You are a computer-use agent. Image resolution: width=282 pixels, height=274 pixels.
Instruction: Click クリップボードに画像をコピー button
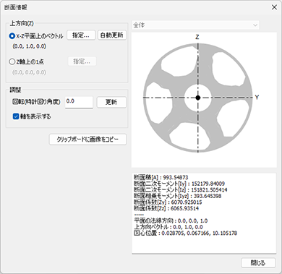(87, 140)
